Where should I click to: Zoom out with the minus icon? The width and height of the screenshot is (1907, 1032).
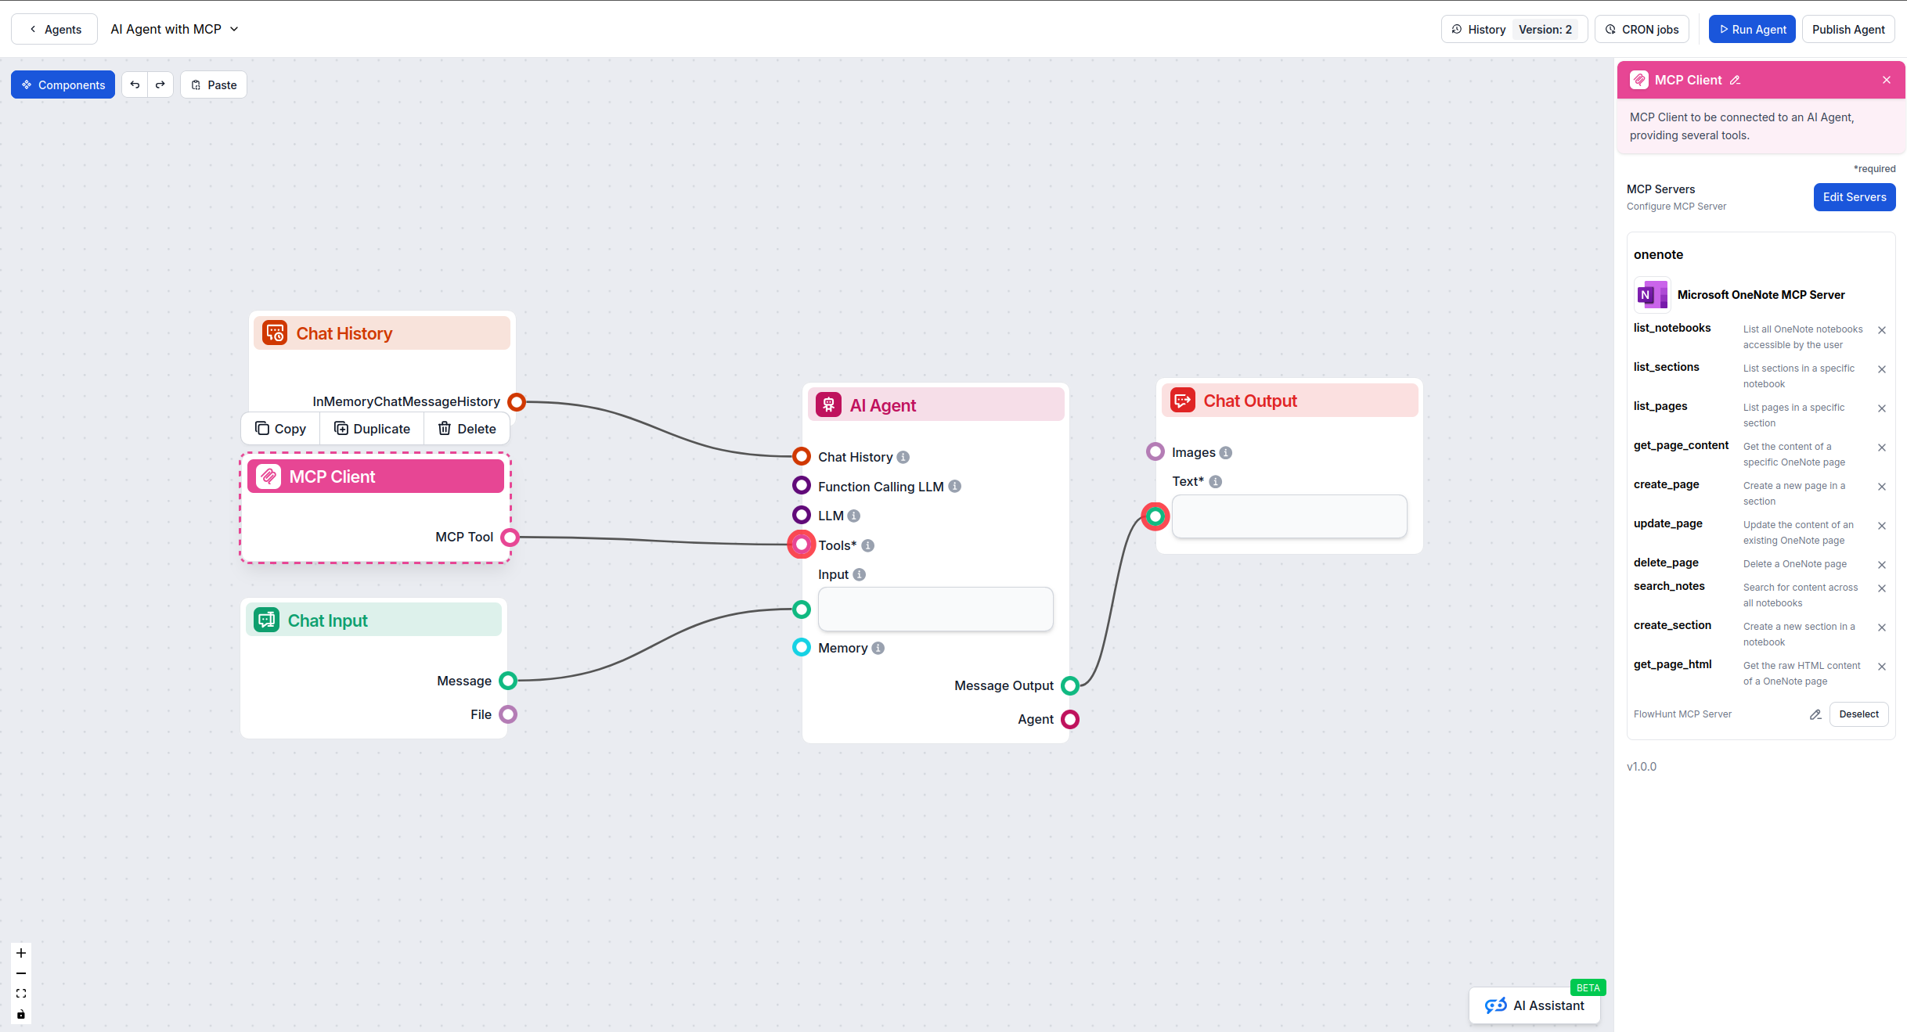click(x=20, y=973)
